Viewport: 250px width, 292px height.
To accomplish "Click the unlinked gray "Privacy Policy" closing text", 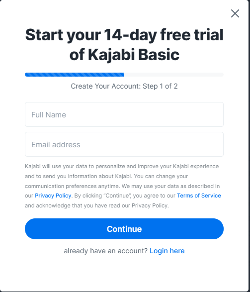I will [x=150, y=205].
